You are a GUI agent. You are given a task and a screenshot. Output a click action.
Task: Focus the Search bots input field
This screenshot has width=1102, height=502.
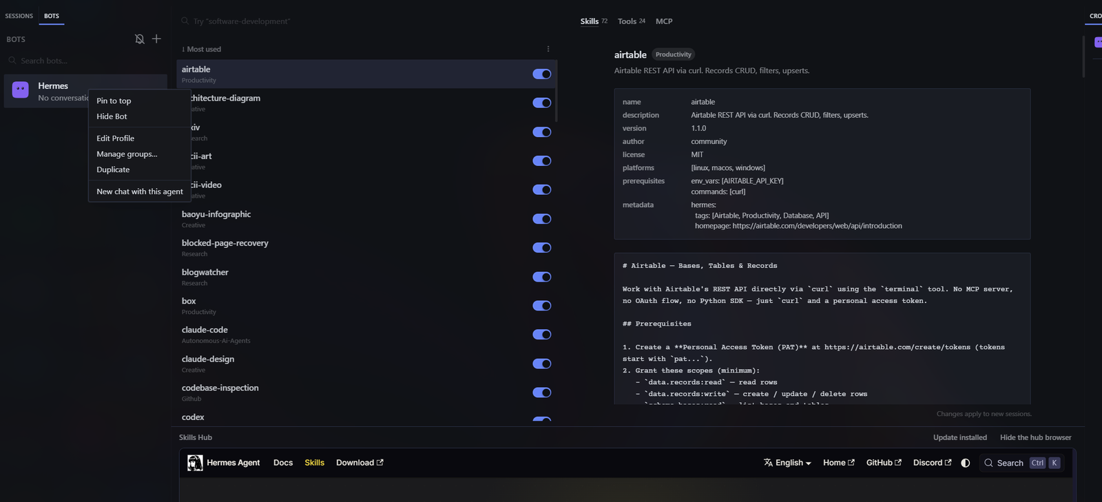(x=86, y=61)
